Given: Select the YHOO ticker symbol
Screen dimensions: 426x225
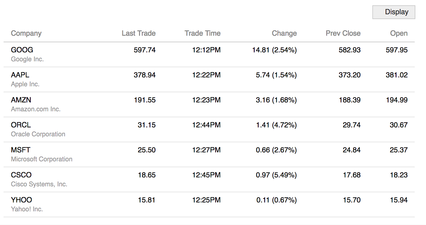Looking at the screenshot, I should [22, 200].
